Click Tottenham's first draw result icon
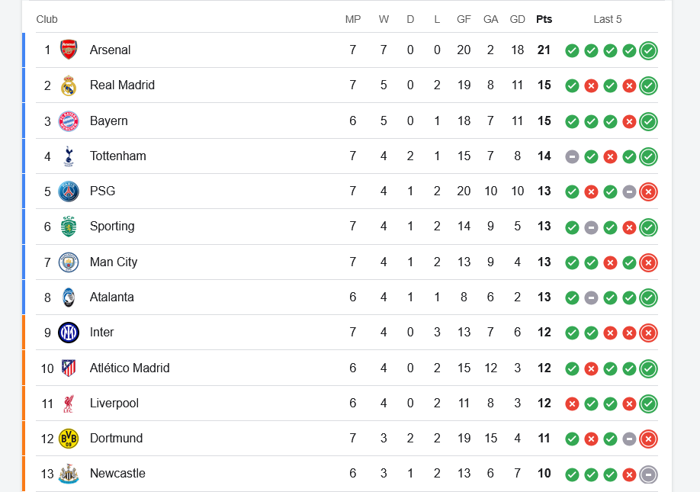Viewport: 700px width, 492px height. (572, 157)
